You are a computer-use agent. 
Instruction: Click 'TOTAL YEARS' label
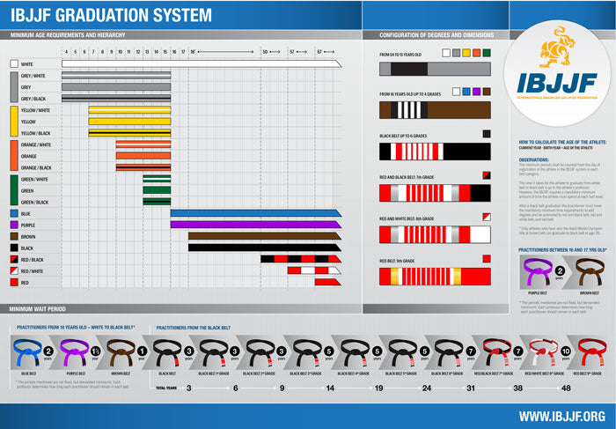pyautogui.click(x=166, y=388)
